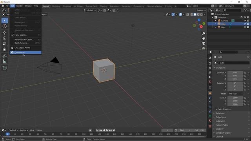The width and height of the screenshot is (251, 141).
Task: Open the timeline Marker menu
Action: (39, 130)
